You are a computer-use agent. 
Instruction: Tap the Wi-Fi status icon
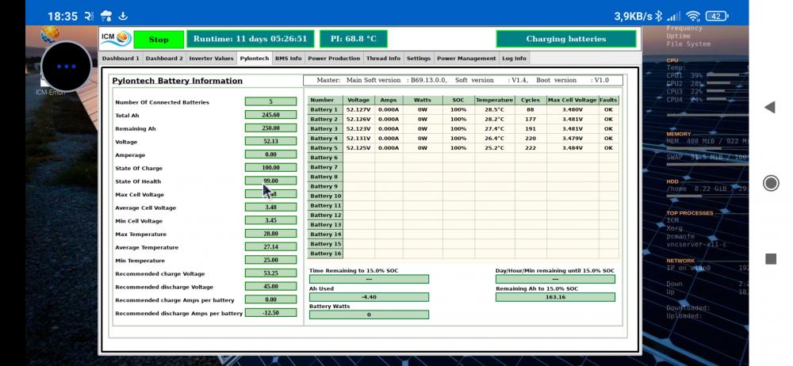tap(693, 16)
